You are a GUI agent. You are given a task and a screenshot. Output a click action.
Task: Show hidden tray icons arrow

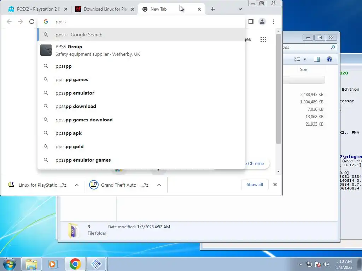pos(300,264)
